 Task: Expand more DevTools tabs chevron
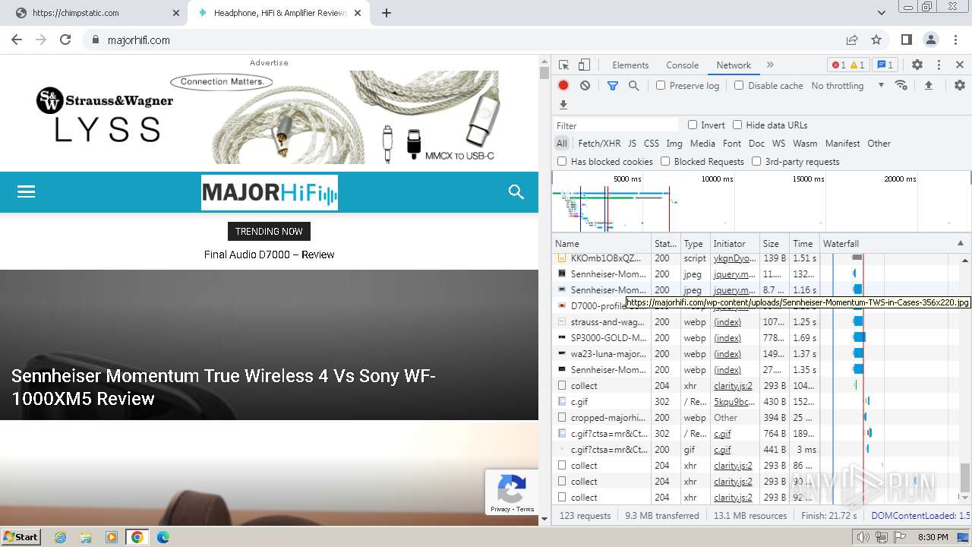770,65
